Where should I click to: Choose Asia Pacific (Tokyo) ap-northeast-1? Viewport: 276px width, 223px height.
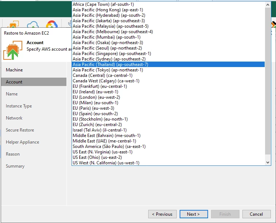point(168,70)
